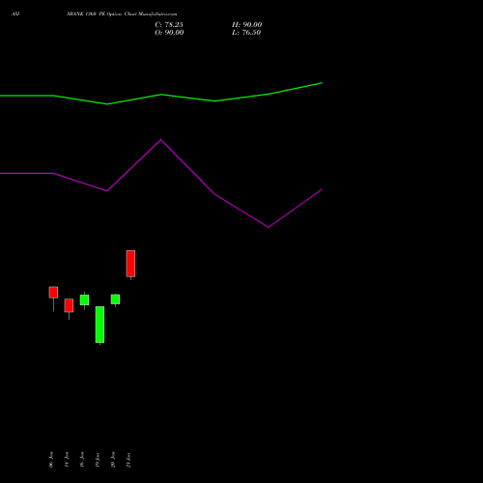Click the small green candlestick above label 20
Image resolution: width=483 pixels, height=483 pixels.
[115, 299]
